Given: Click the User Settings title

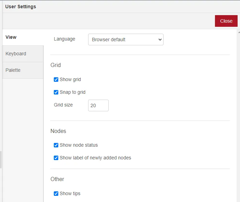Looking at the screenshot, I should pos(21,7).
